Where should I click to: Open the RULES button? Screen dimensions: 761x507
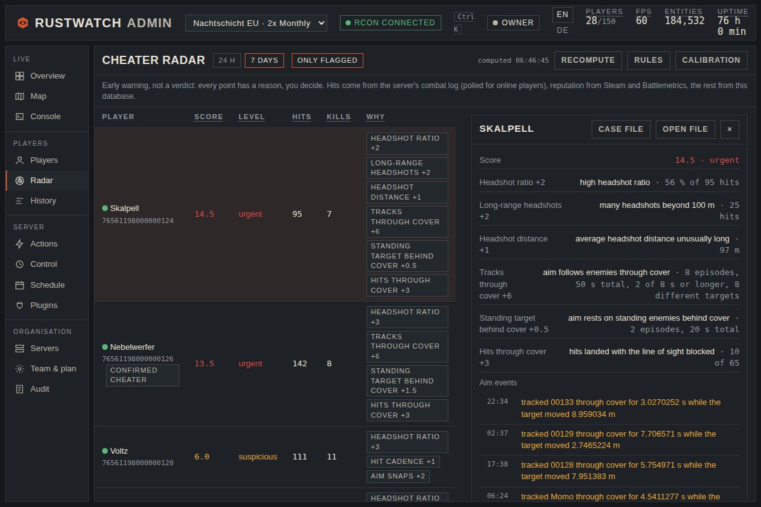point(648,60)
